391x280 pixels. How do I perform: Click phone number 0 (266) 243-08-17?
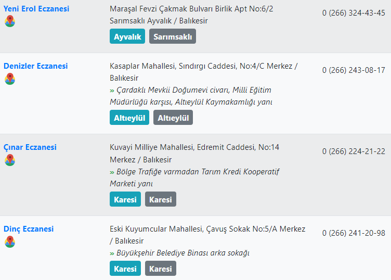click(354, 70)
